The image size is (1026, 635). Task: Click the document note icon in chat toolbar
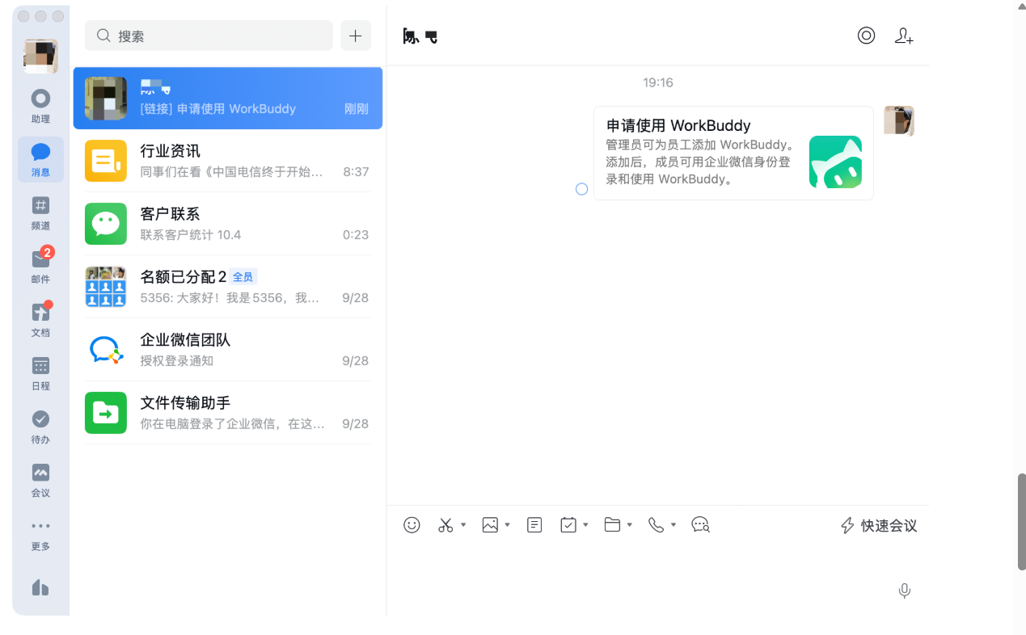[534, 525]
